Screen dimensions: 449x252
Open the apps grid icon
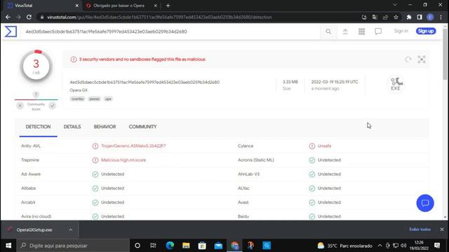point(362,31)
